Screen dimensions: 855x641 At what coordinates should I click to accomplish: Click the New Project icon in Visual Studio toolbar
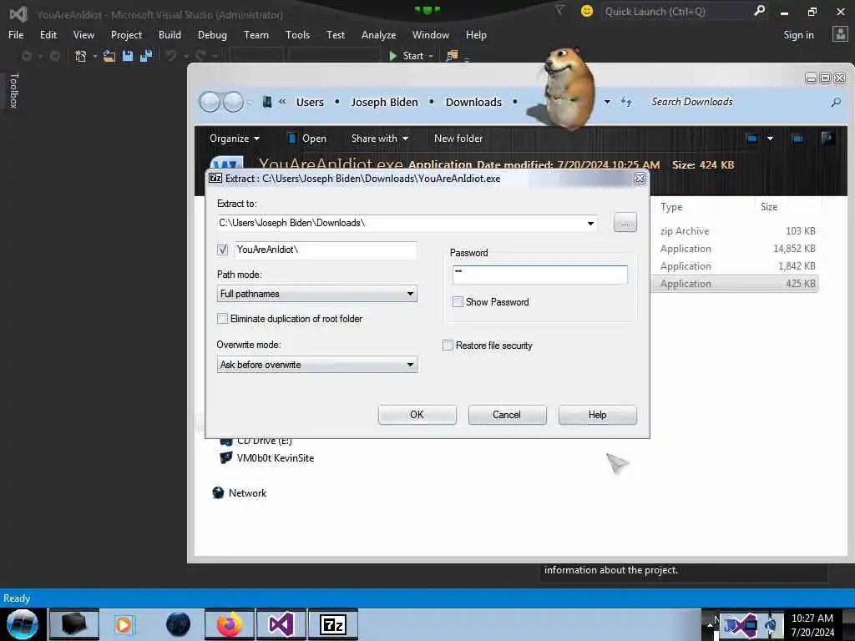click(81, 56)
